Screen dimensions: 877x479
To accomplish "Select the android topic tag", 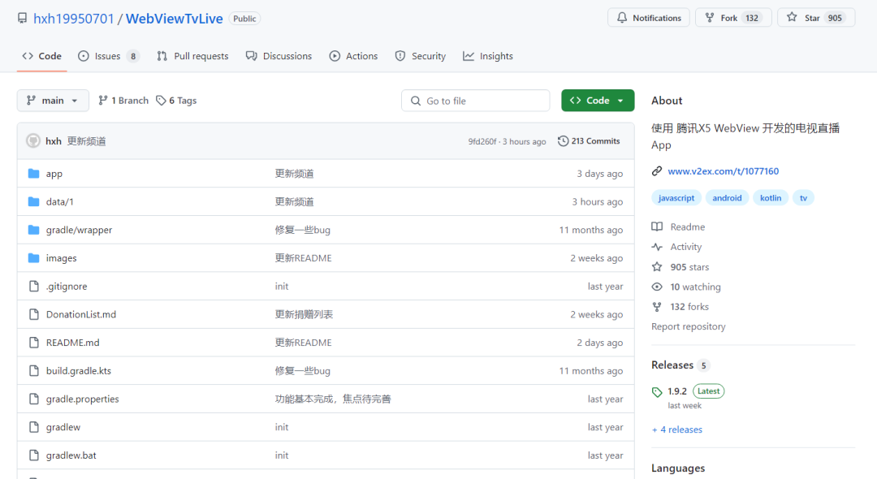I will click(x=727, y=198).
